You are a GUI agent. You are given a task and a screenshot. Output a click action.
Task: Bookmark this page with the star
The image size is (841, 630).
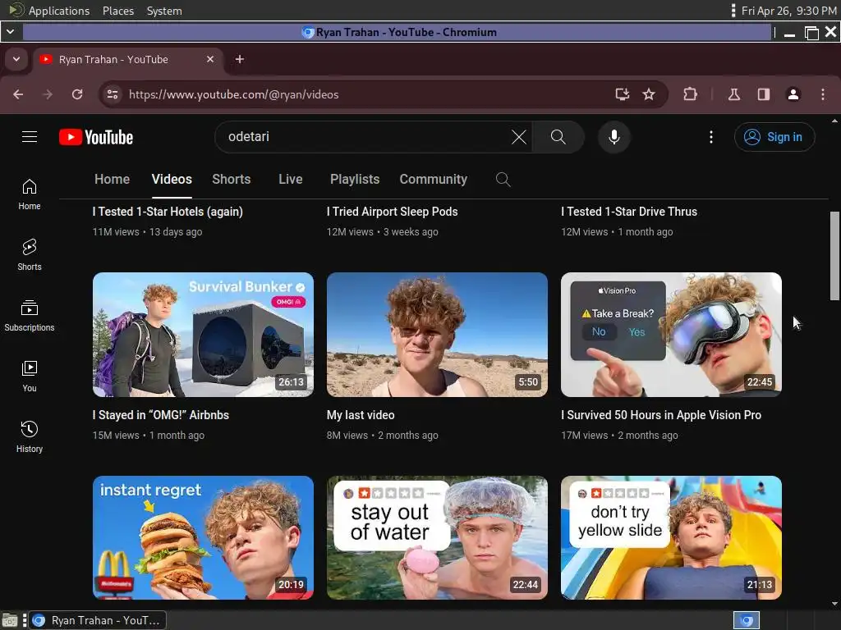coord(649,94)
